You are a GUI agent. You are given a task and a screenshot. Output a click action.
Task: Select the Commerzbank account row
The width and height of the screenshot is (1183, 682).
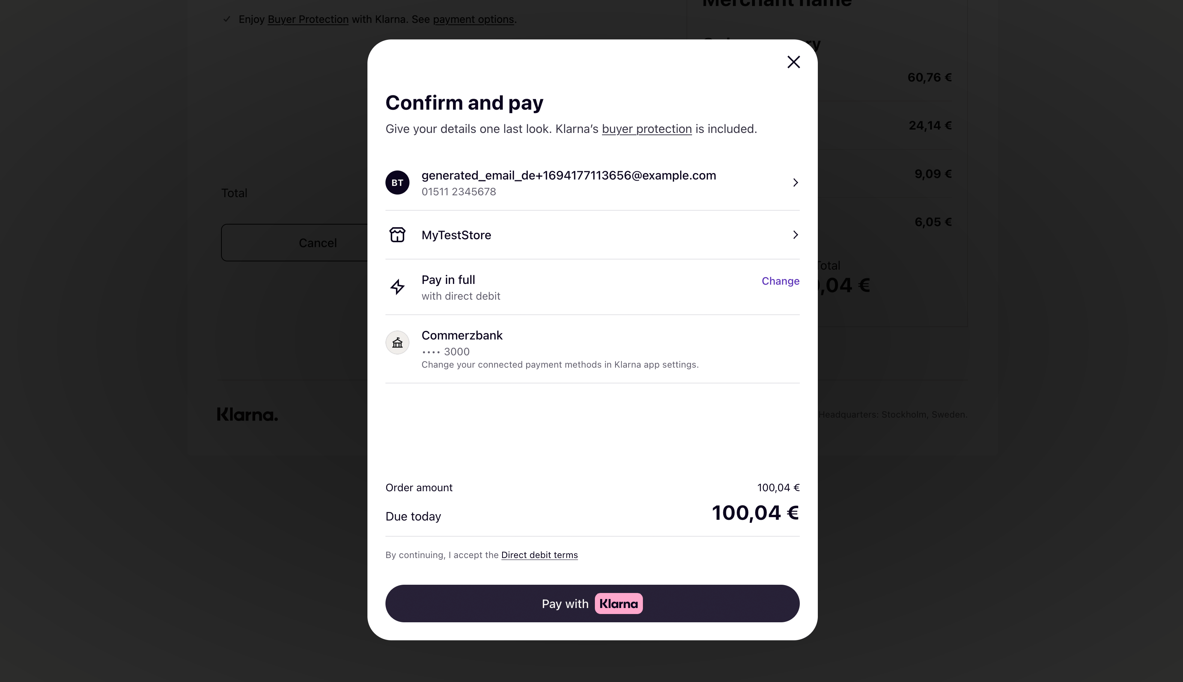coord(592,349)
